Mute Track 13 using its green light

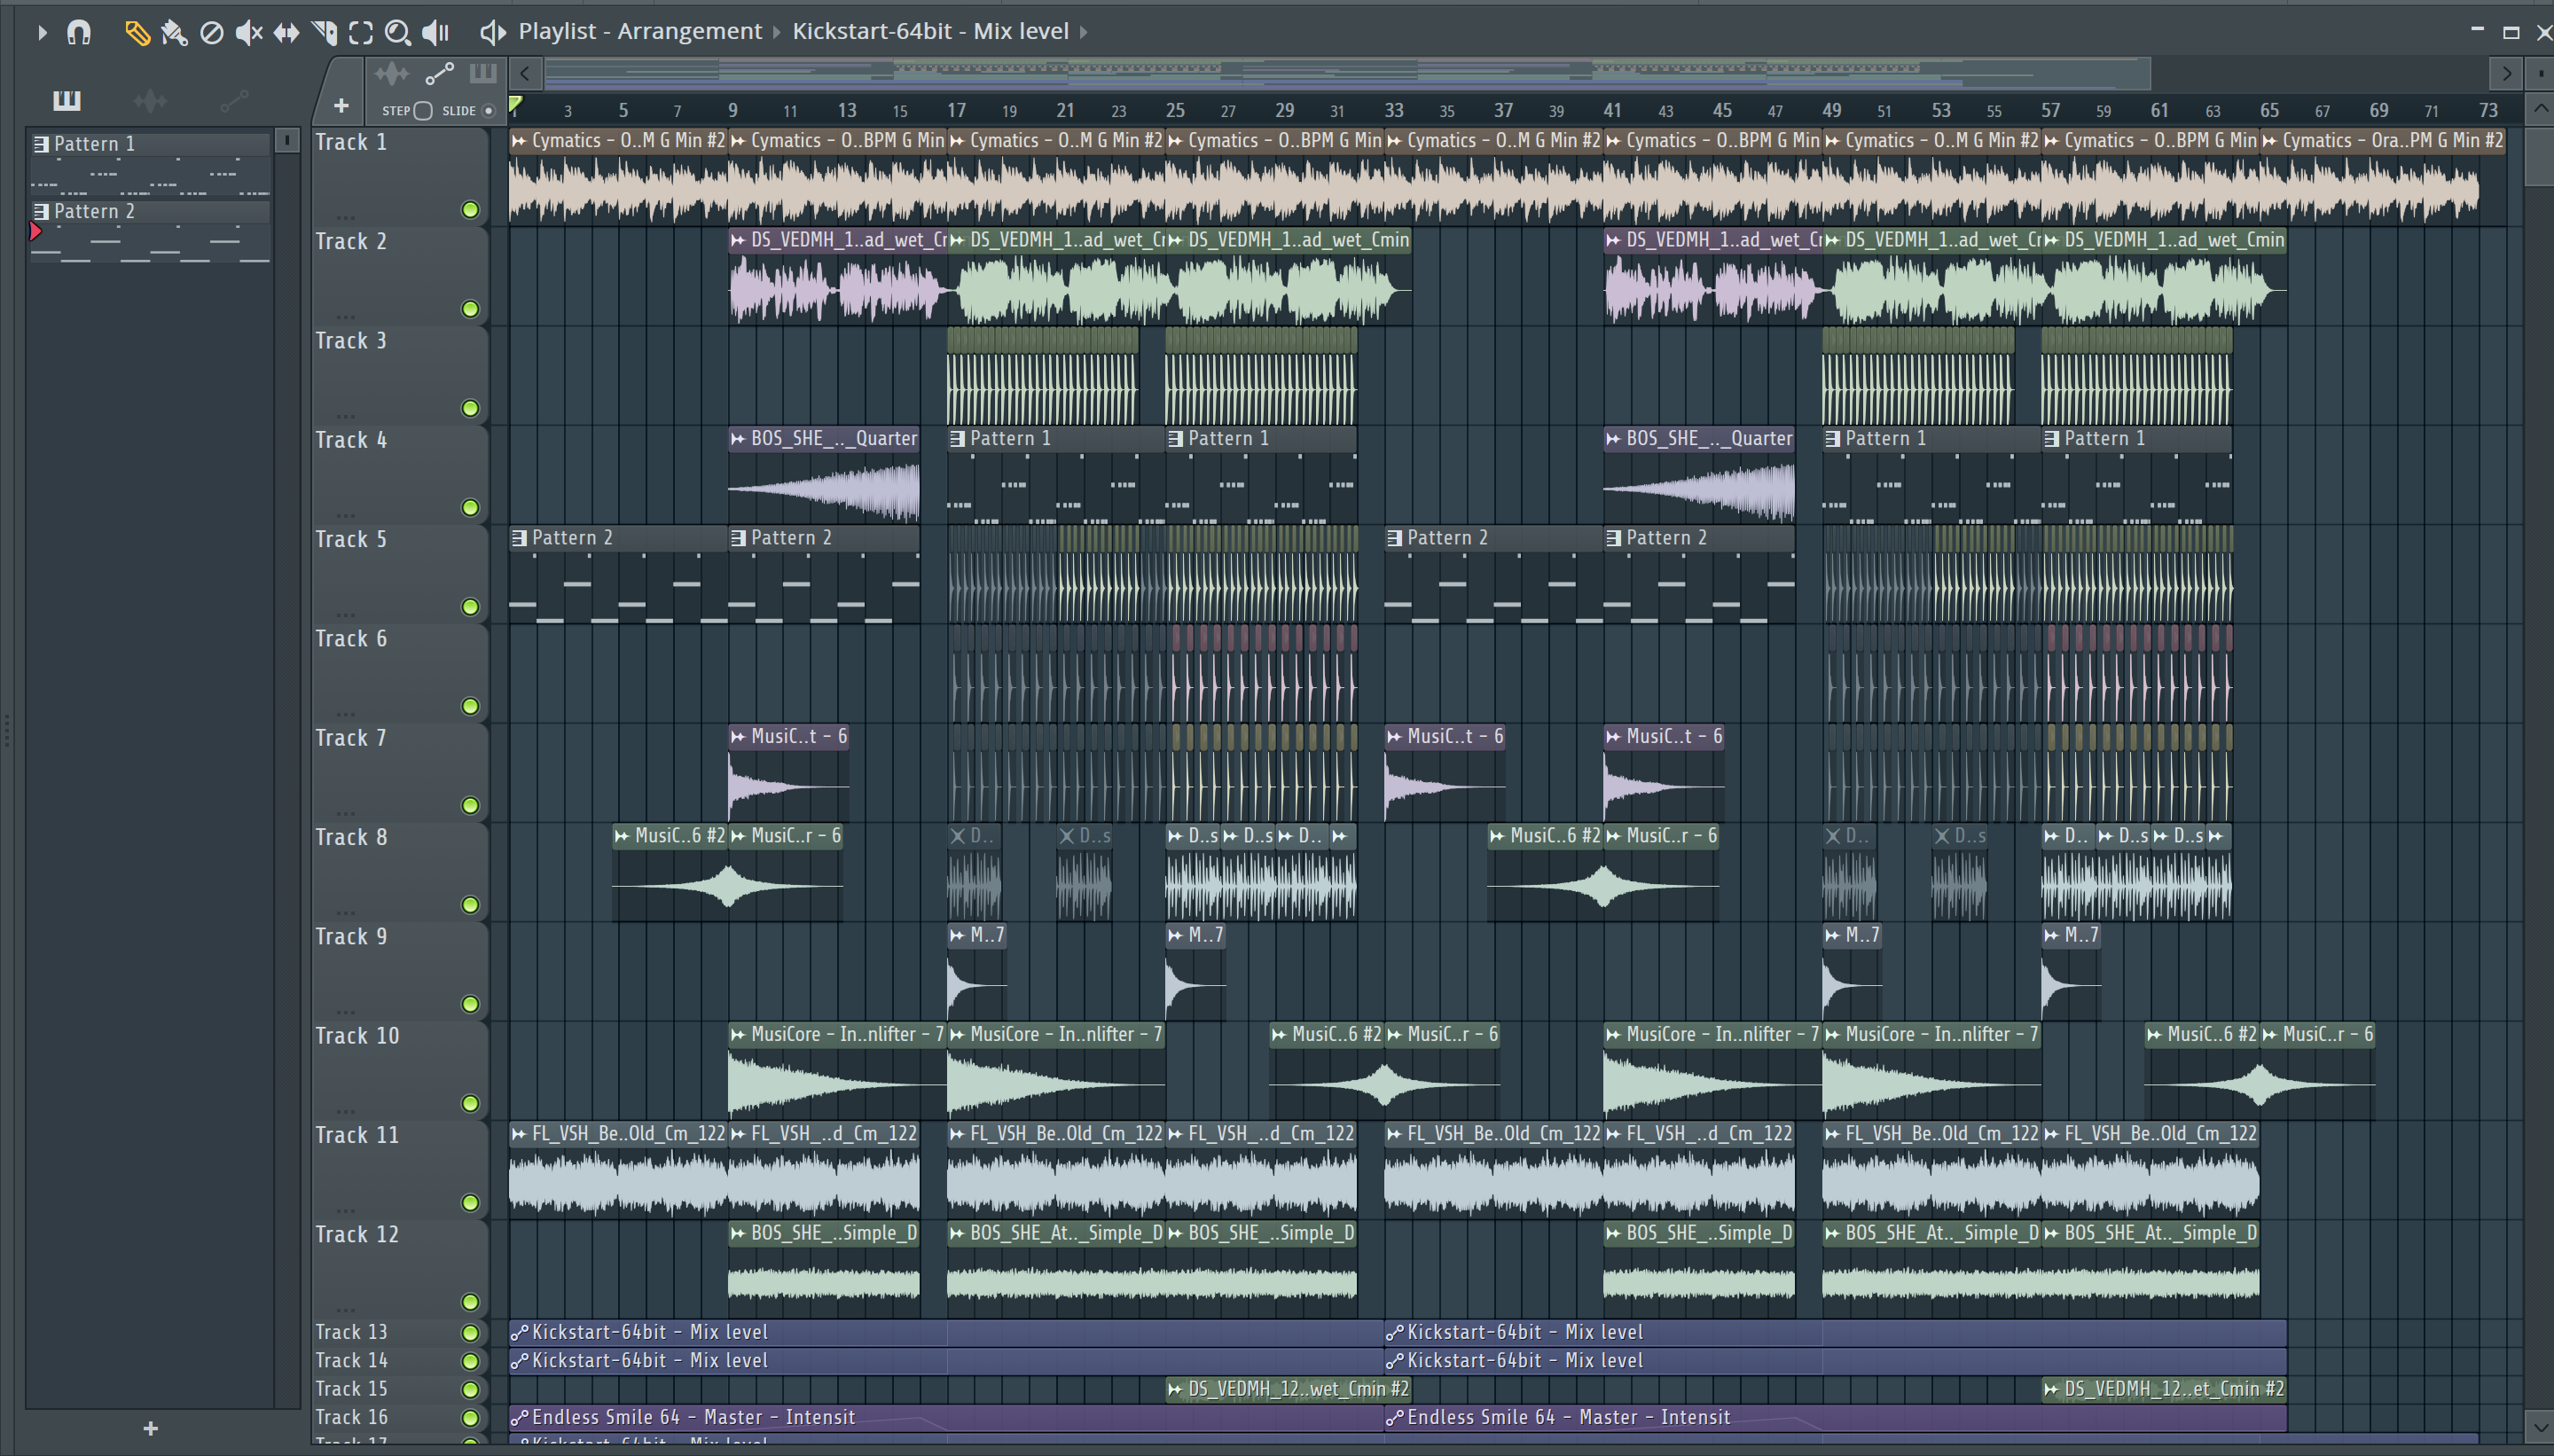point(470,1333)
